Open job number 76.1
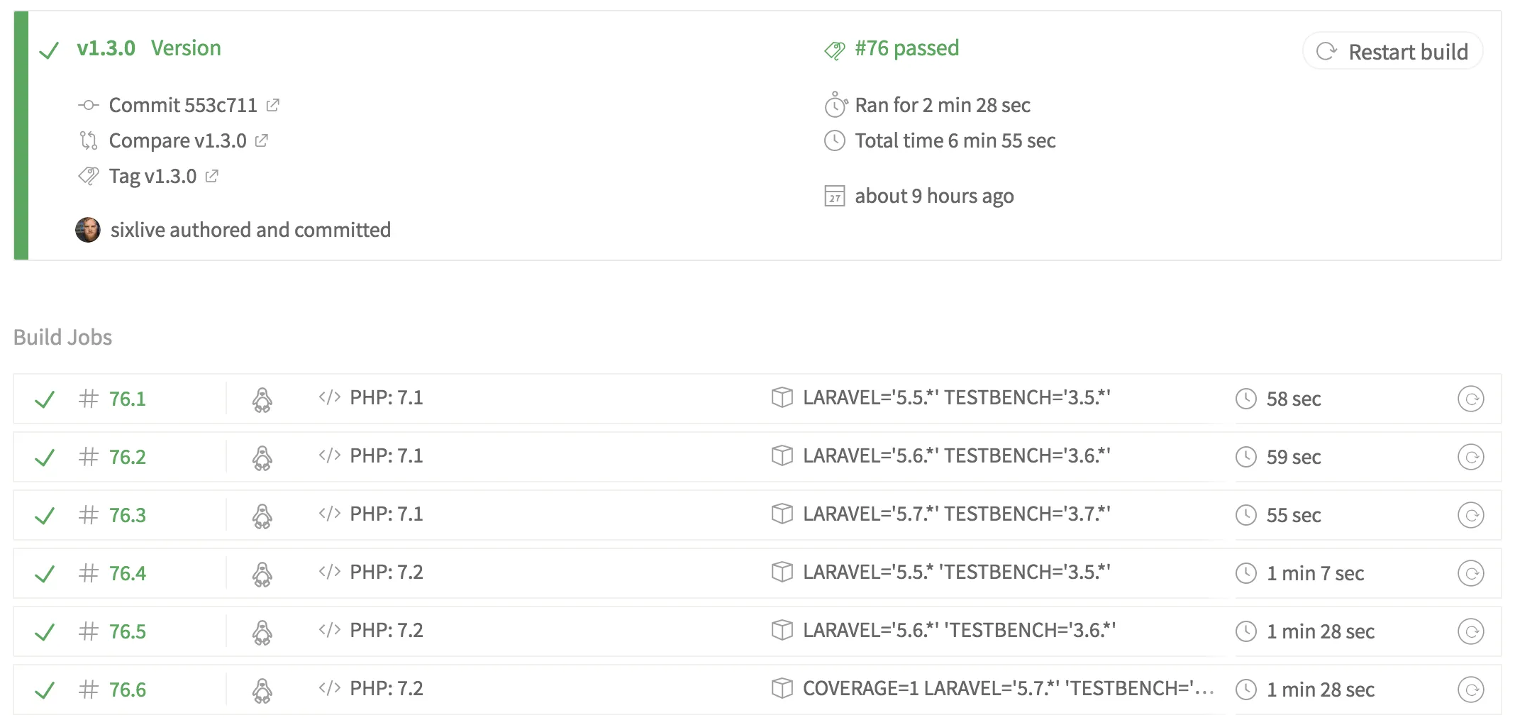Image resolution: width=1515 pixels, height=725 pixels. pos(127,399)
